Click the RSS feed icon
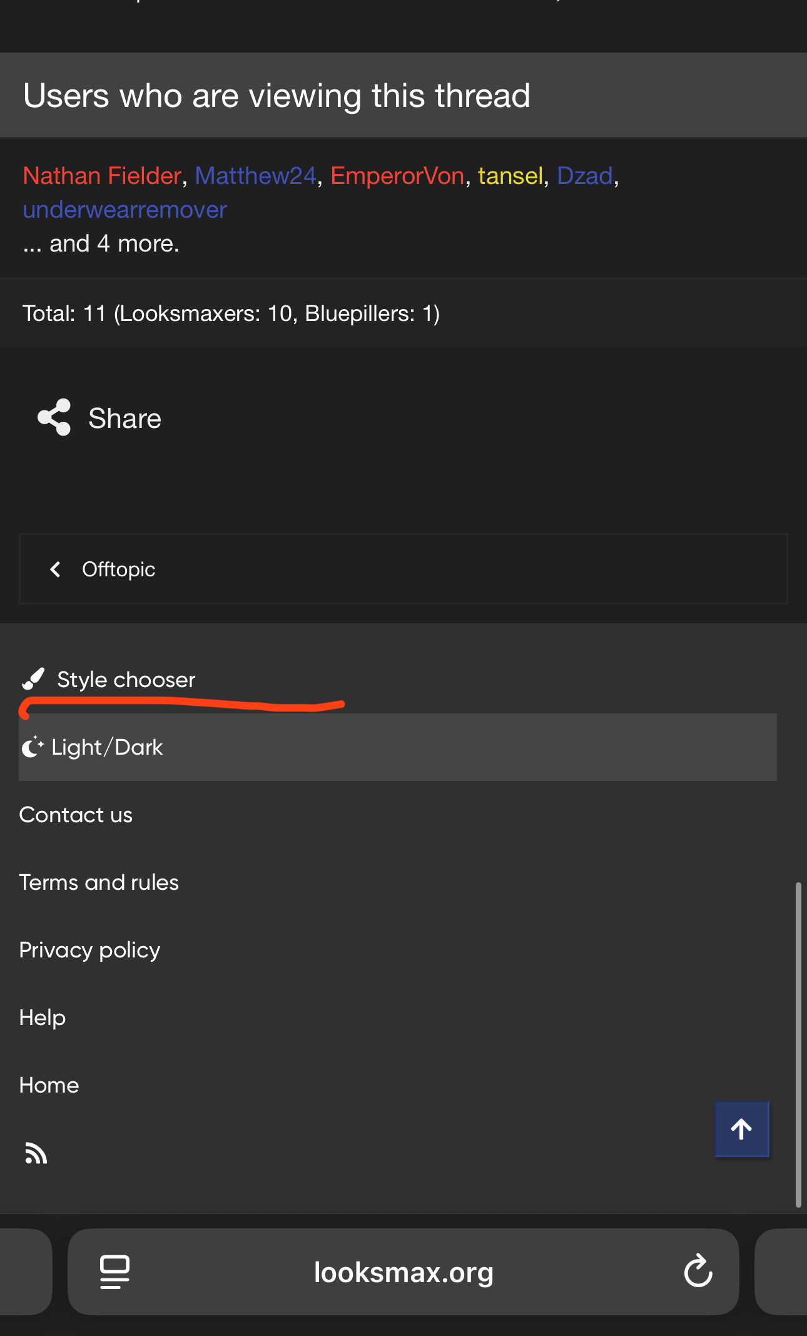 [36, 1153]
